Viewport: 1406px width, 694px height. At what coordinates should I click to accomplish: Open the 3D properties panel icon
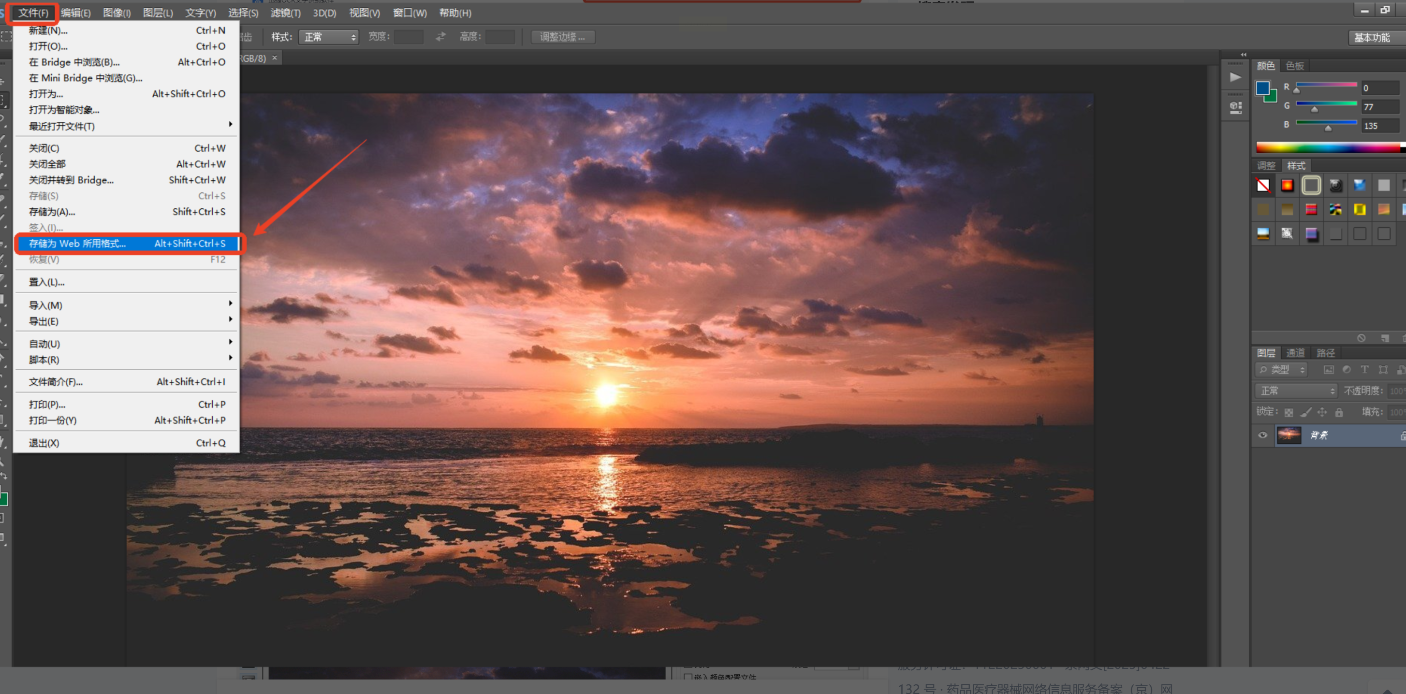click(x=1236, y=106)
